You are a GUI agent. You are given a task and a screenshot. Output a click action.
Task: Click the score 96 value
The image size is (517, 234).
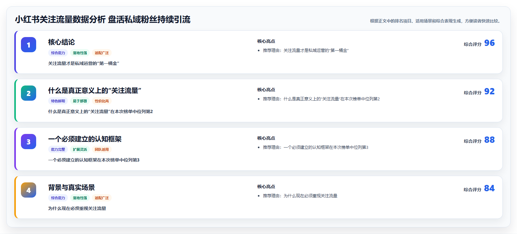click(489, 43)
